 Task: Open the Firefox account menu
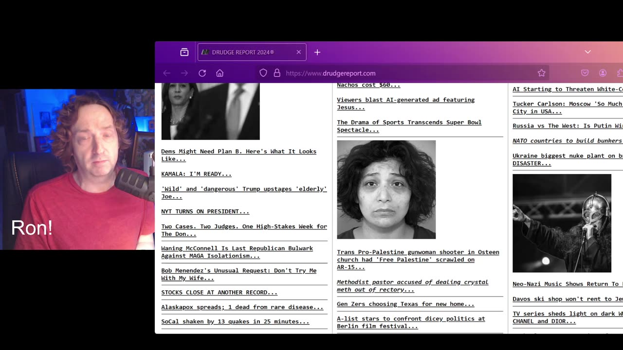coord(603,73)
